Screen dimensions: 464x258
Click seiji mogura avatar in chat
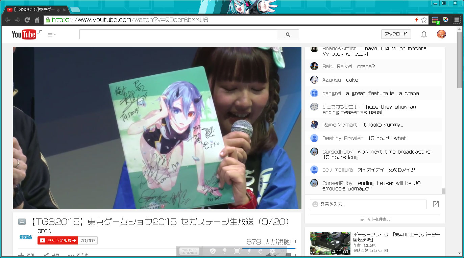(x=314, y=170)
